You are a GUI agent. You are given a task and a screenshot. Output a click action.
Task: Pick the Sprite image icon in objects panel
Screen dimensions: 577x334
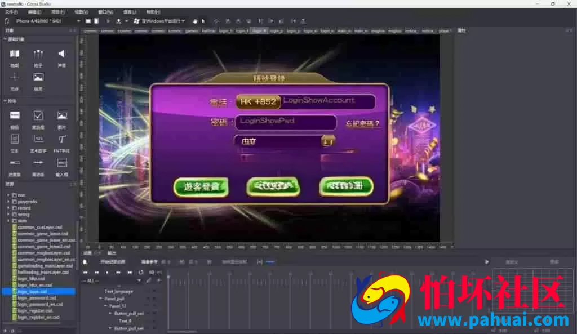click(38, 77)
